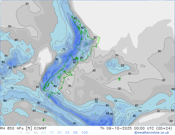Click the weatheronline.co.uk copyright link
175x135 pixels.
(152, 133)
